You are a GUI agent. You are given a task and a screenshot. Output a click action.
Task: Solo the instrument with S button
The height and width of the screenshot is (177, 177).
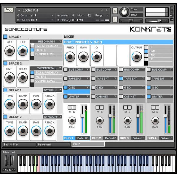point(115,11)
